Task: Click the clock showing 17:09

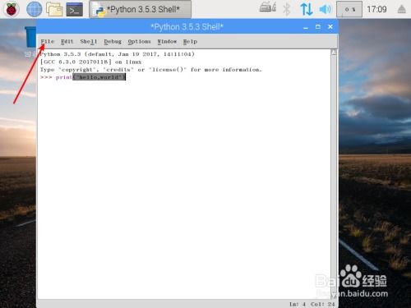Action: [376, 10]
